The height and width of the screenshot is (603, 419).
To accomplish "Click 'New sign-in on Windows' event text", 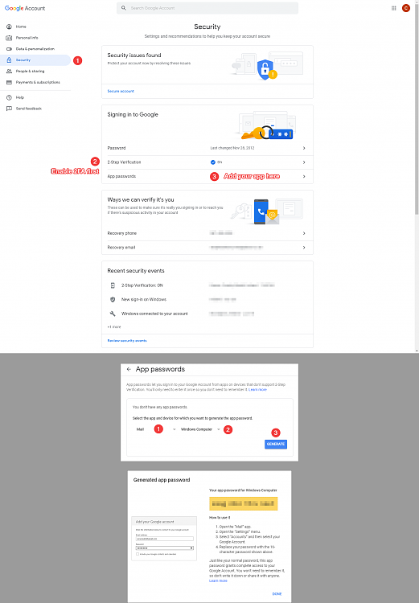I will [144, 299].
